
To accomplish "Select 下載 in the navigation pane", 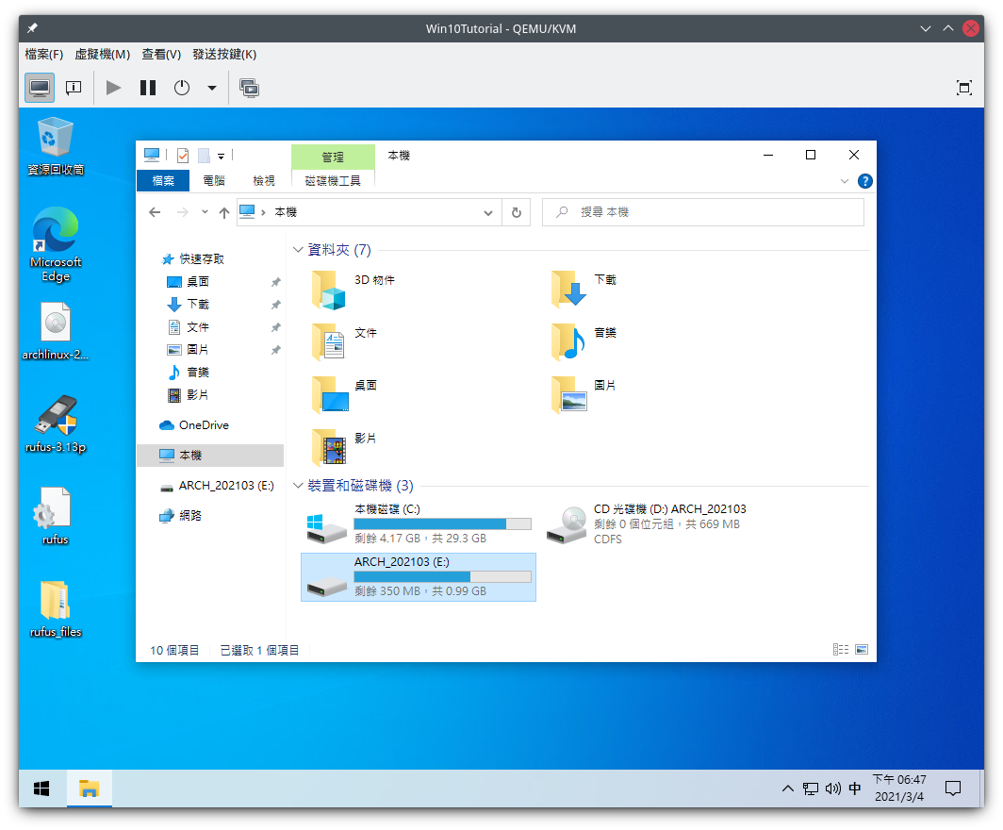I will click(x=198, y=305).
